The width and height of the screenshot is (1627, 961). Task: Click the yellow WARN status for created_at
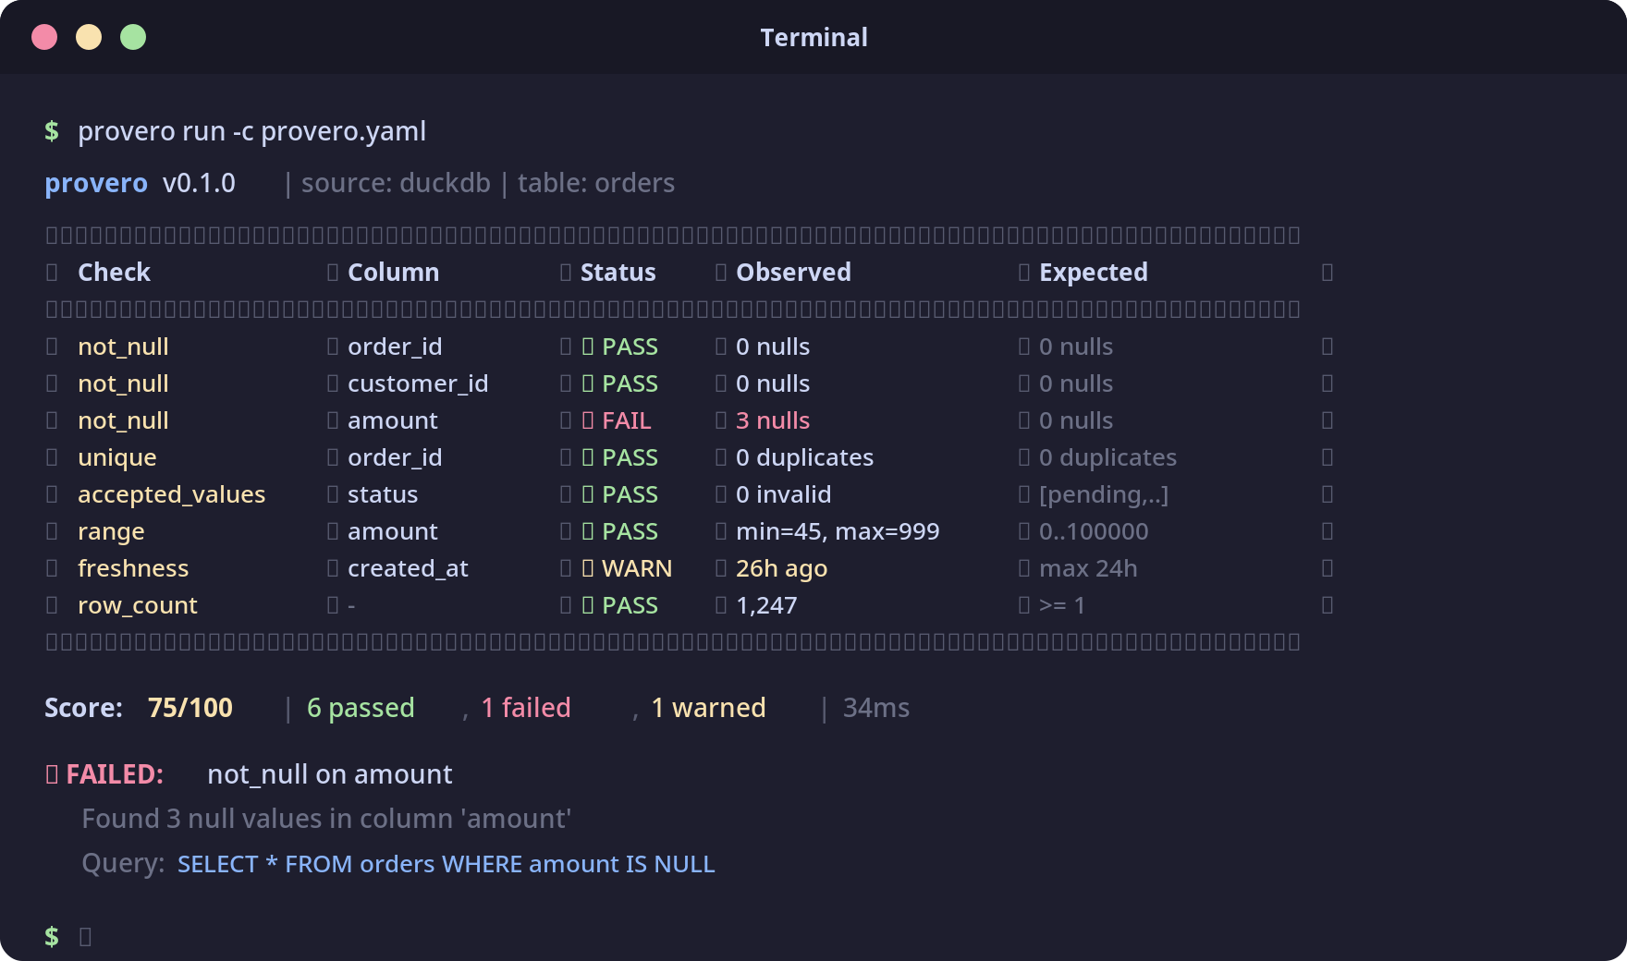638,568
